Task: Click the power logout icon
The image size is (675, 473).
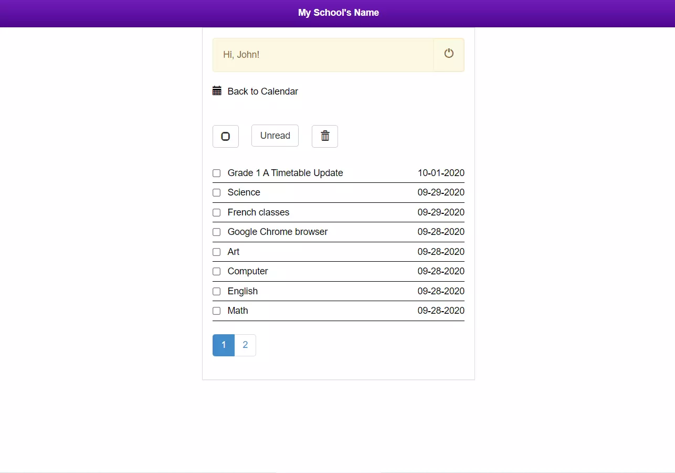Action: pos(449,54)
